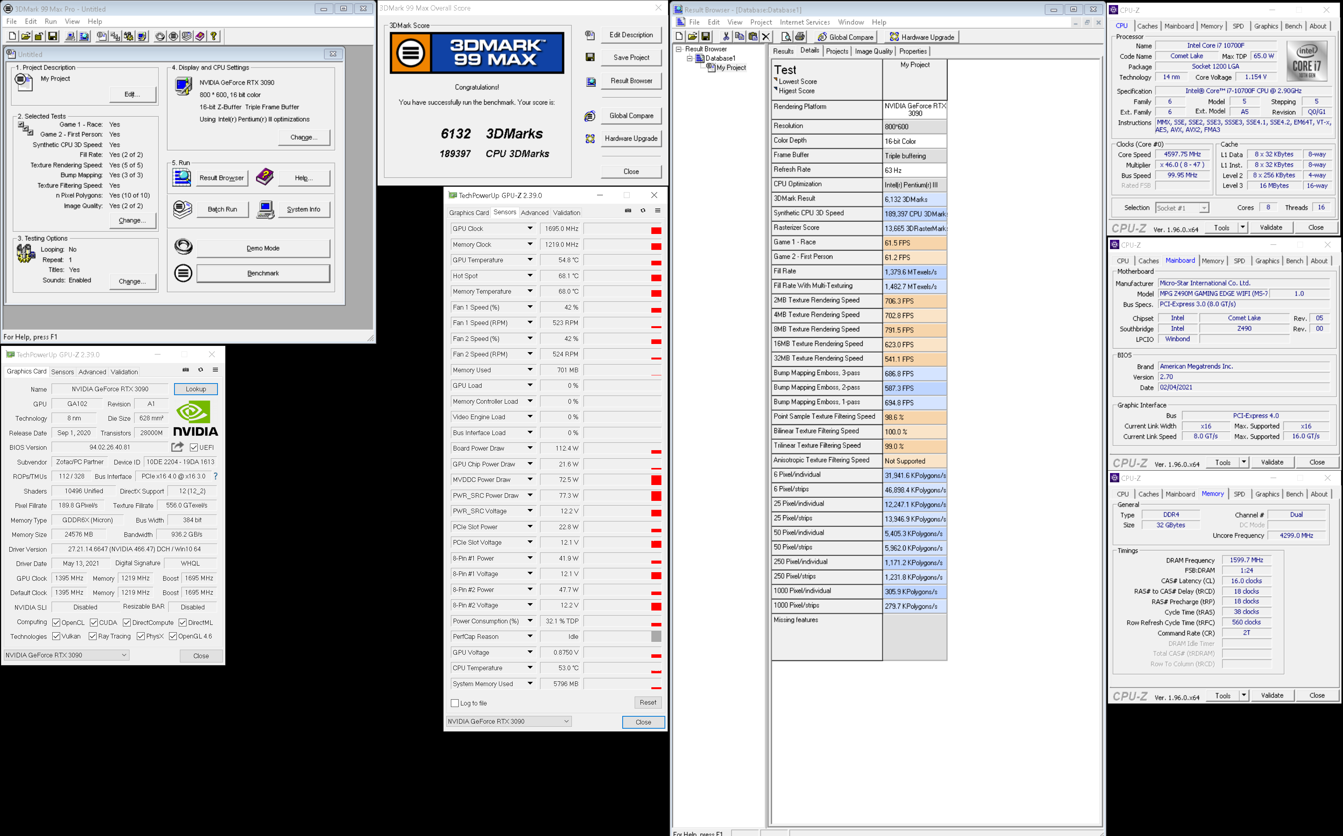The image size is (1343, 836).
Task: Toggle DirectML checkbox in GPU-Z
Action: coord(182,623)
